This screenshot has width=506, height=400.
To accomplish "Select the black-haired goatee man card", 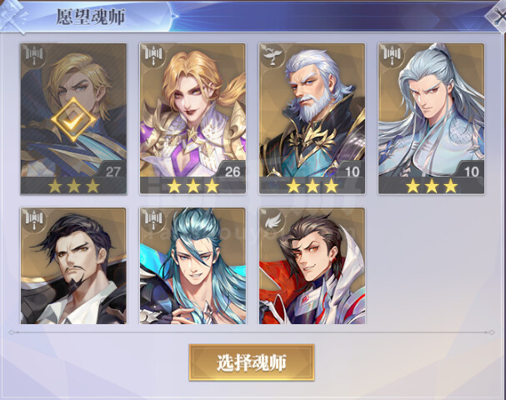I will coord(73,266).
